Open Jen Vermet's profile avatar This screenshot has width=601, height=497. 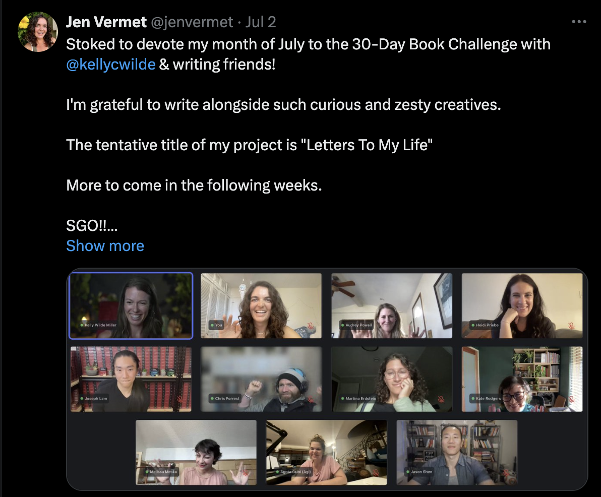coord(38,32)
